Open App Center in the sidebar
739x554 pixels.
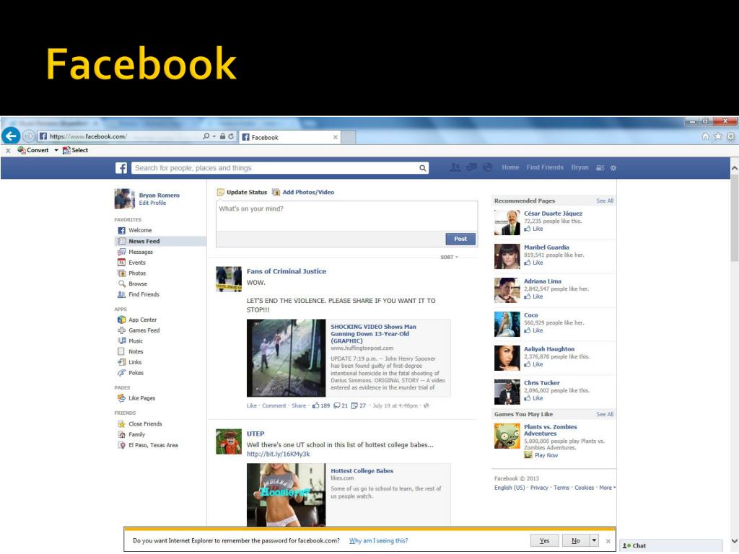(x=136, y=320)
